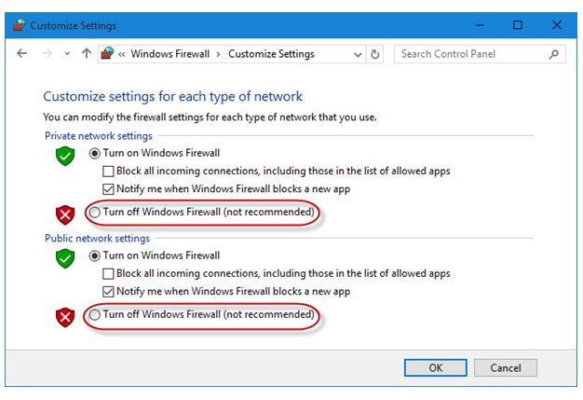
Task: Click the search magnifier icon
Action: pyautogui.click(x=553, y=54)
